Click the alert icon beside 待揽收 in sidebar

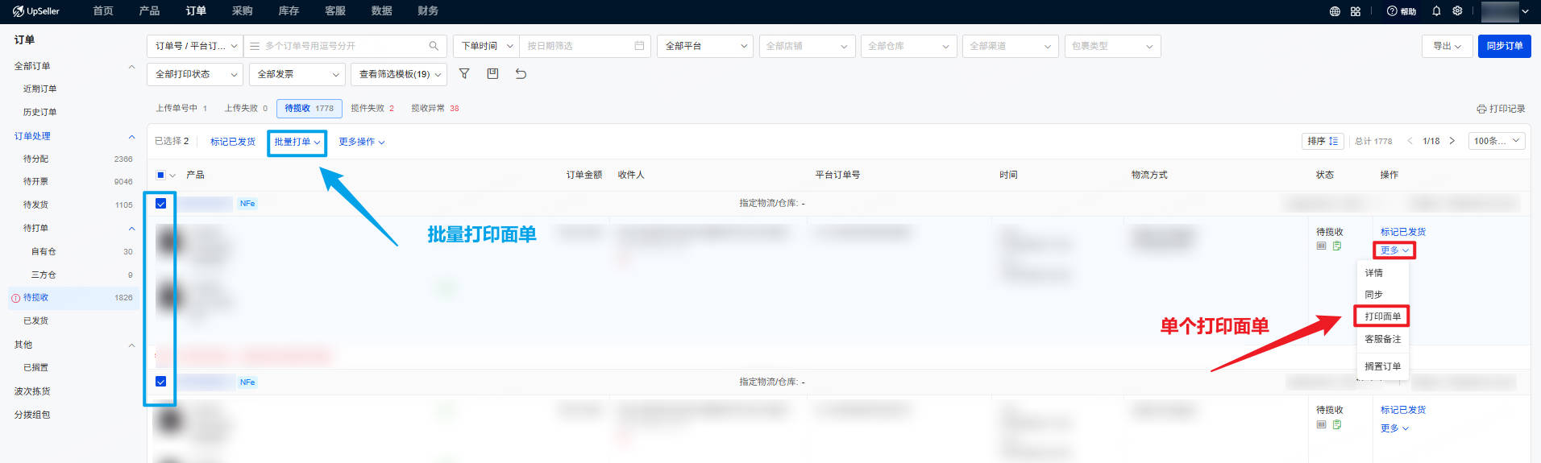tap(15, 298)
